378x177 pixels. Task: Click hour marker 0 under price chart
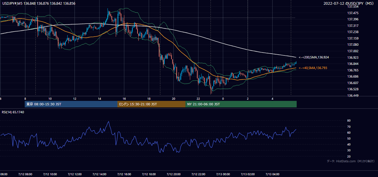[x=223, y=99]
